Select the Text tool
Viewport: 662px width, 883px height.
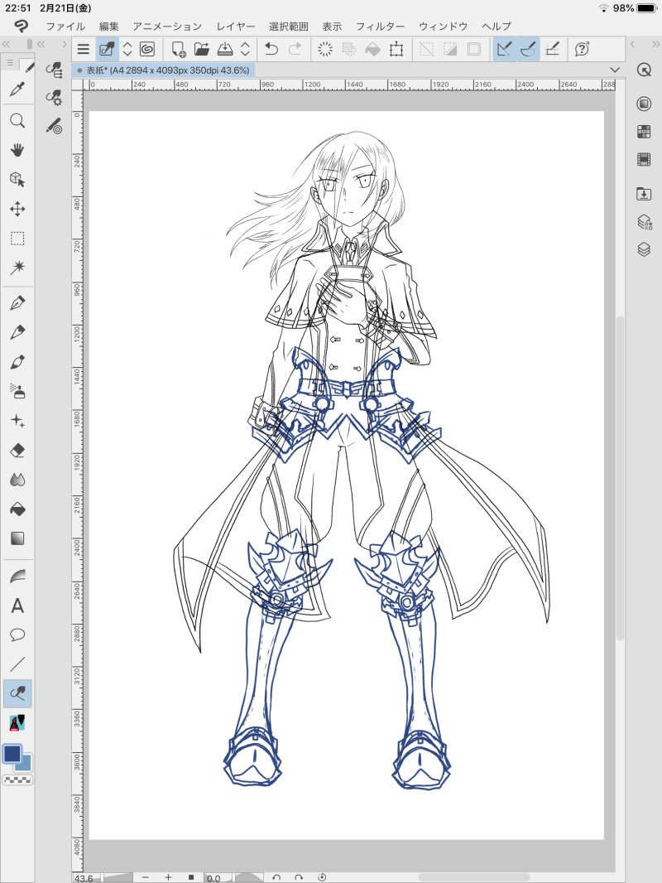click(x=17, y=606)
